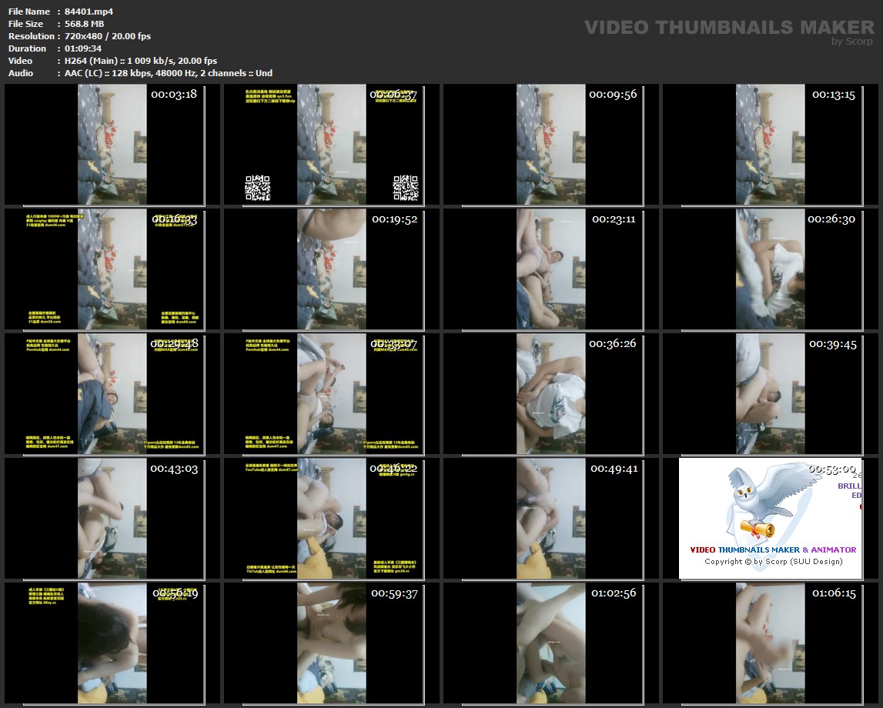The width and height of the screenshot is (883, 708).
Task: Select the frame marked 00:39:45
Action: click(x=770, y=394)
